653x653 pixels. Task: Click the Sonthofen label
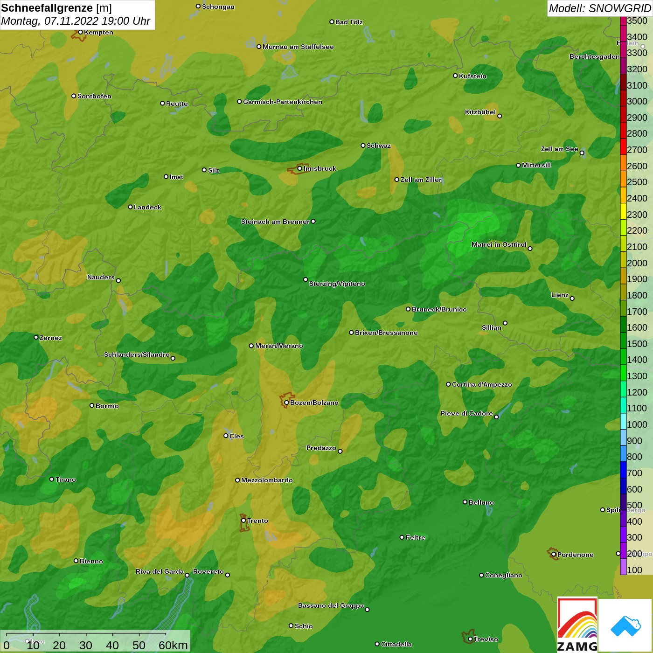(94, 96)
